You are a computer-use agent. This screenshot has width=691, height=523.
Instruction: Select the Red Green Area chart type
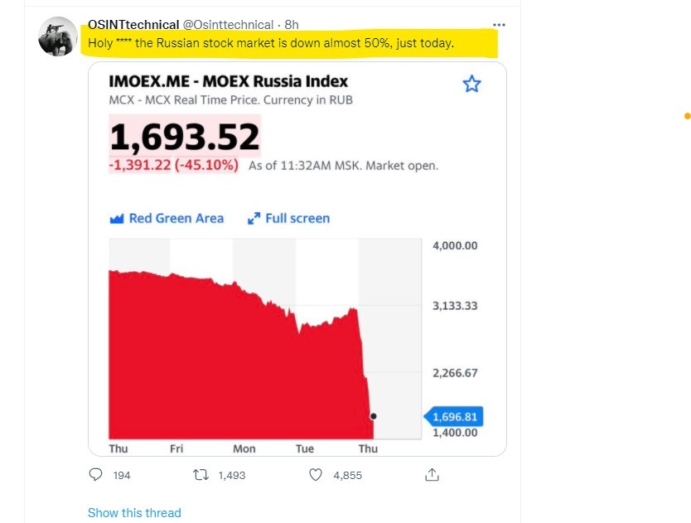167,218
